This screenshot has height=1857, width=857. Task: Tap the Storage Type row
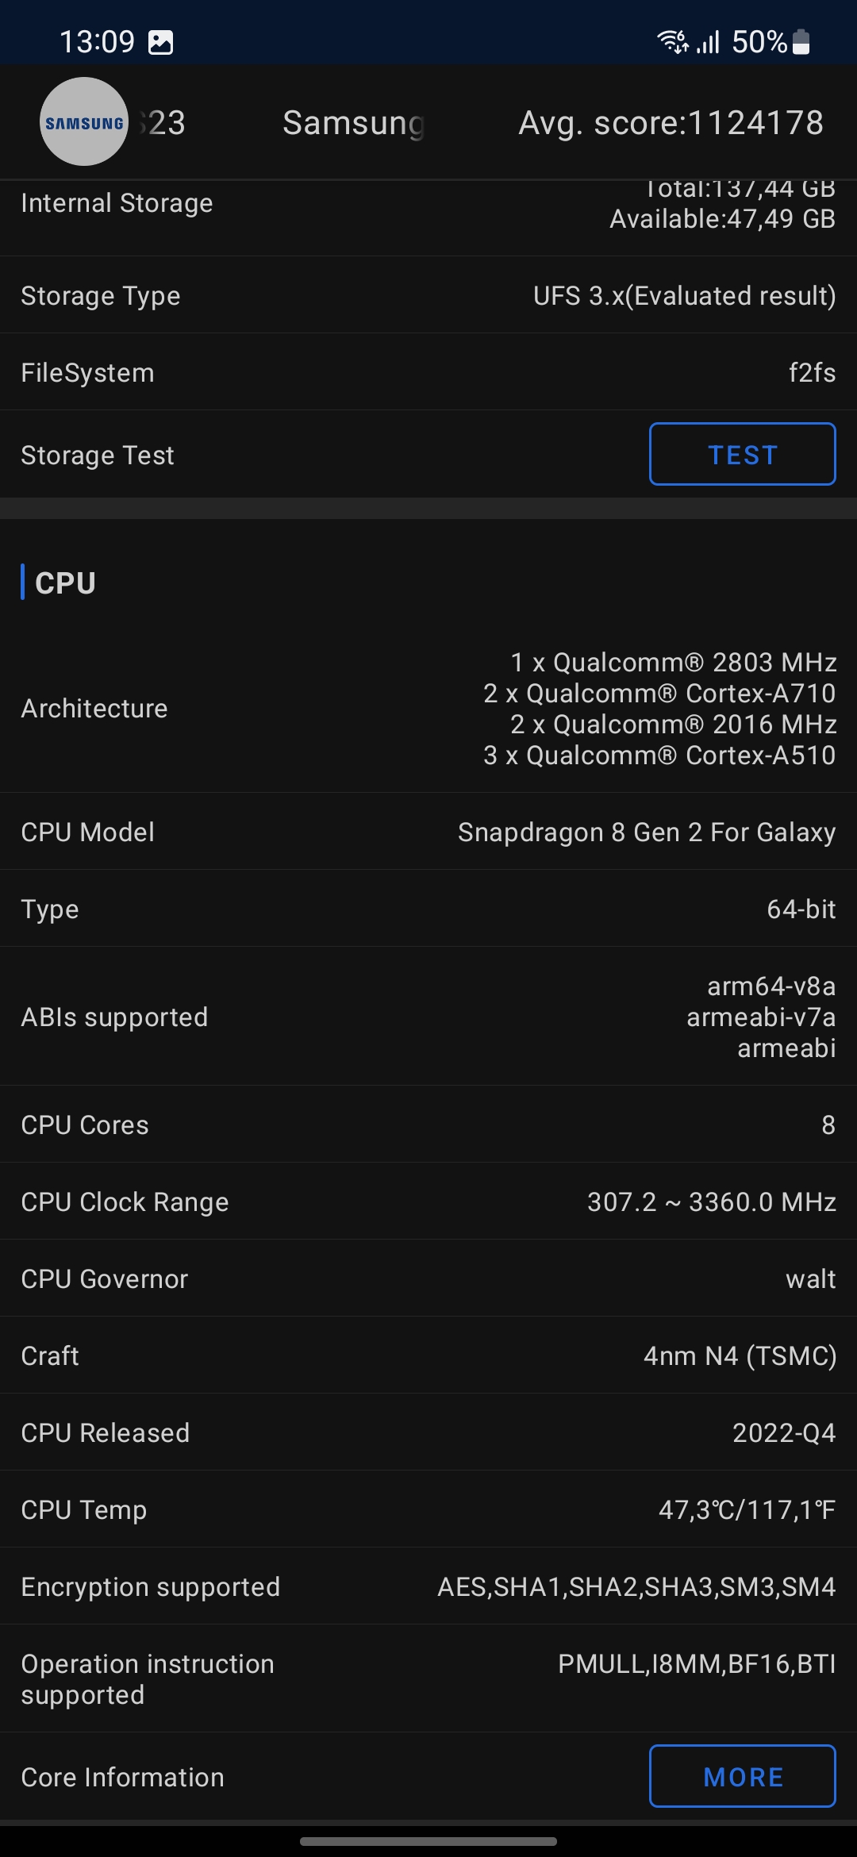click(428, 295)
